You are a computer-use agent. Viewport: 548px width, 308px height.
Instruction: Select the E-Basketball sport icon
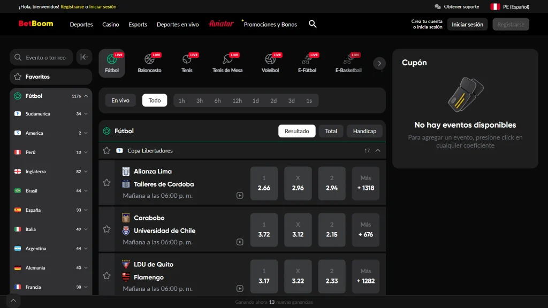[348, 62]
